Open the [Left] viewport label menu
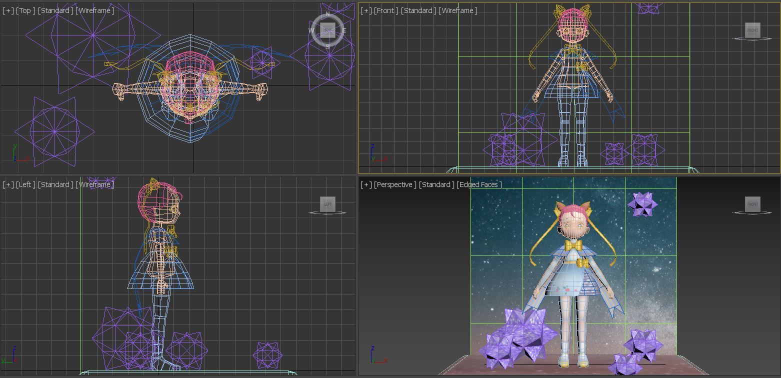Viewport: 781px width, 378px height. [25, 184]
